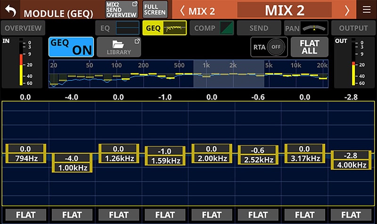
Task: Toggle the GEQ ON switch
Action: click(71, 47)
